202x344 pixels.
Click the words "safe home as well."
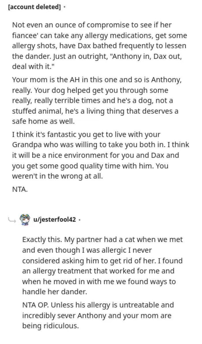point(43,121)
